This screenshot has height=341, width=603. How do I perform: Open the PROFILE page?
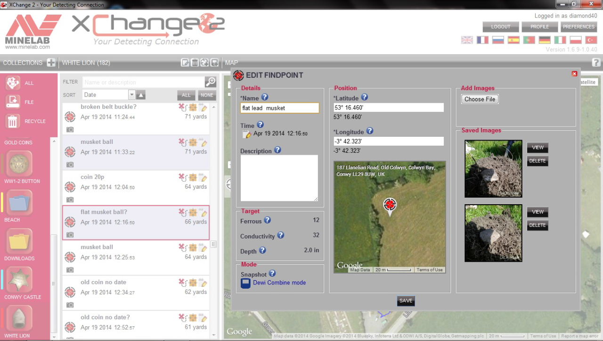540,27
